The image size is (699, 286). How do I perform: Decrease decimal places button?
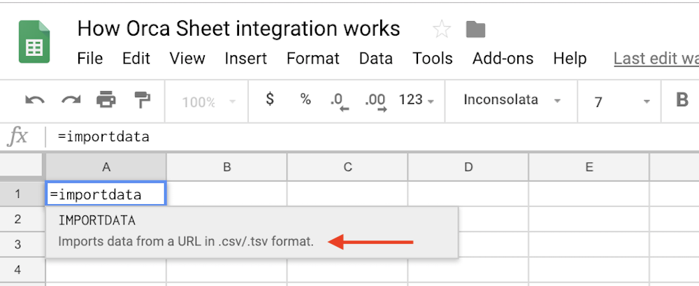[x=339, y=101]
